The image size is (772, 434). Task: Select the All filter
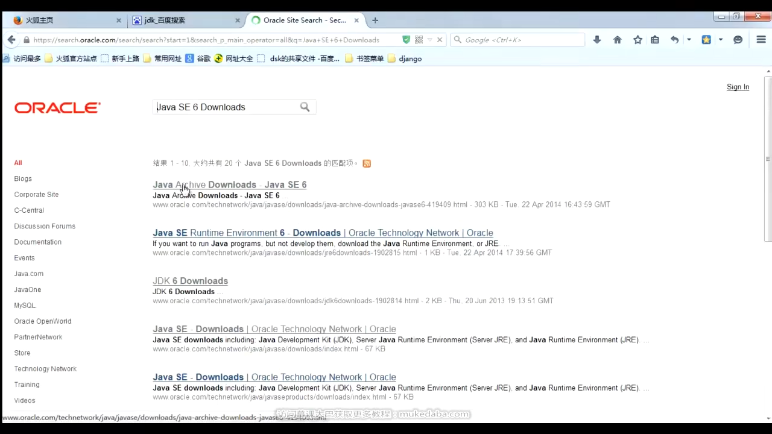18,163
